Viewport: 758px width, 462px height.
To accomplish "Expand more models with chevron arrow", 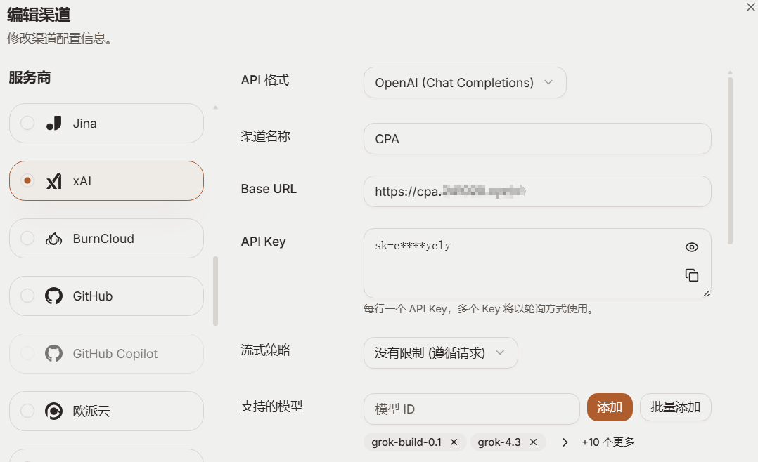I will tap(565, 442).
